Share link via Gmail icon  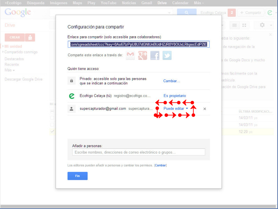130,55
